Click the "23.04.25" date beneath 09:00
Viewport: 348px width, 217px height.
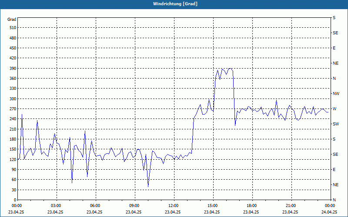point(134,212)
